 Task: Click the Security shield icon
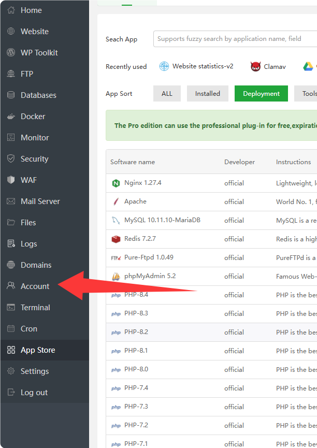coord(11,158)
